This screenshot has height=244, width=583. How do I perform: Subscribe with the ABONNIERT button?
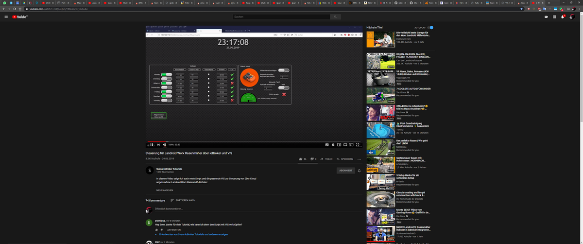coord(345,171)
